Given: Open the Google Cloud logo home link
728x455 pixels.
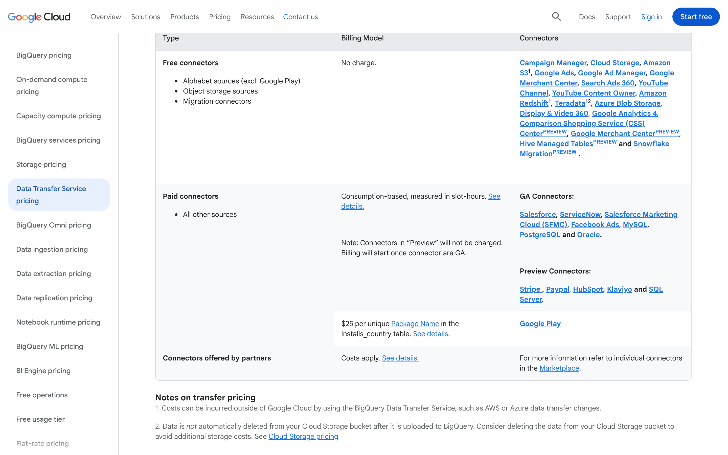Looking at the screenshot, I should [39, 17].
